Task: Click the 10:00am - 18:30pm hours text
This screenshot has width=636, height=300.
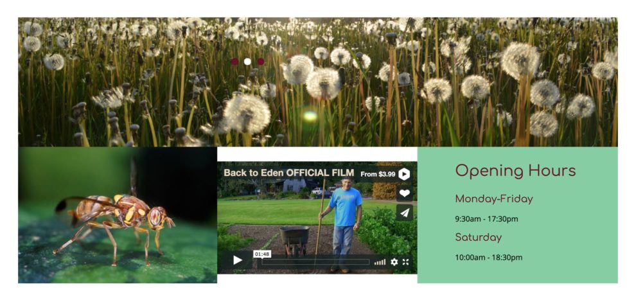Action: [x=489, y=258]
